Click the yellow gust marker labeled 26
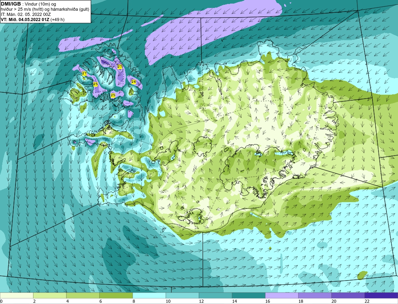 coord(134,82)
